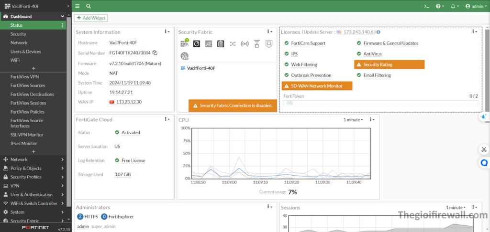Click the Fortinet logo at sidebar bottom
Image resolution: width=490 pixels, height=232 pixels.
click(35, 228)
